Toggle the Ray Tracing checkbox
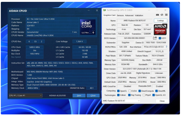This screenshot has height=116, width=181. [x=129, y=95]
